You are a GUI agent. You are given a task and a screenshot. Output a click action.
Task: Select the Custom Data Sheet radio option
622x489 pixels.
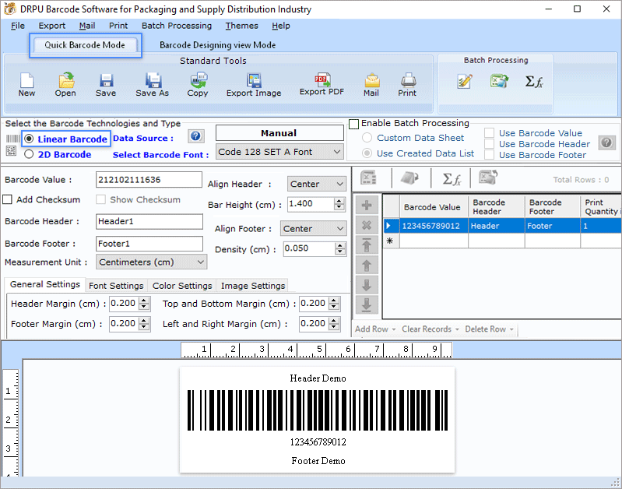(367, 138)
